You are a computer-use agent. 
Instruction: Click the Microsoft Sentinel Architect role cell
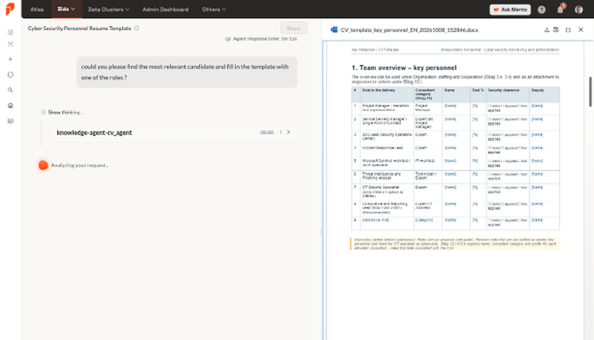click(386, 162)
